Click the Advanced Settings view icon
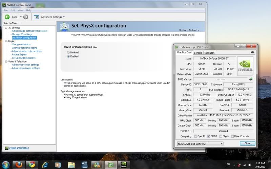 click(36, 17)
